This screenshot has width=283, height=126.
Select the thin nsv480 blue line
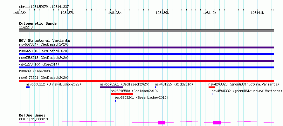[x=146, y=74]
